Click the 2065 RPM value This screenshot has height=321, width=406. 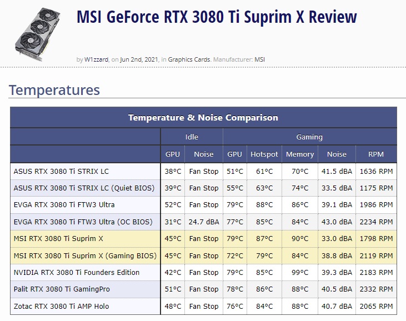click(x=376, y=306)
